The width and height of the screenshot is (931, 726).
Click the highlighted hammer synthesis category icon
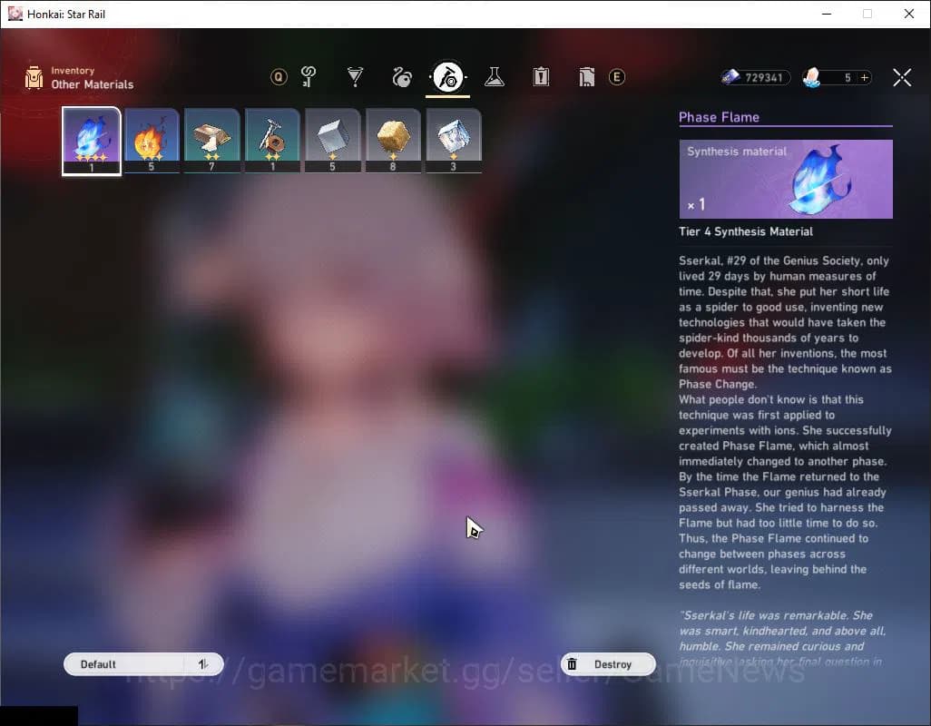tap(446, 77)
